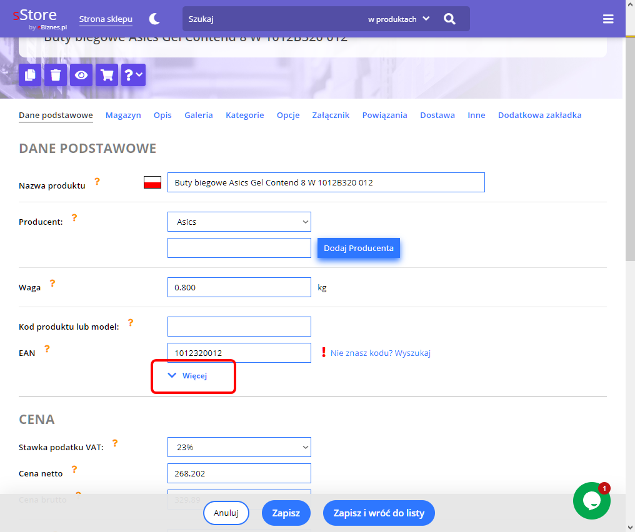
Task: Click the sStore logo
Action: (40, 19)
